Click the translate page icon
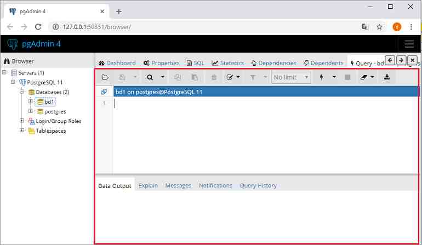 (x=365, y=27)
